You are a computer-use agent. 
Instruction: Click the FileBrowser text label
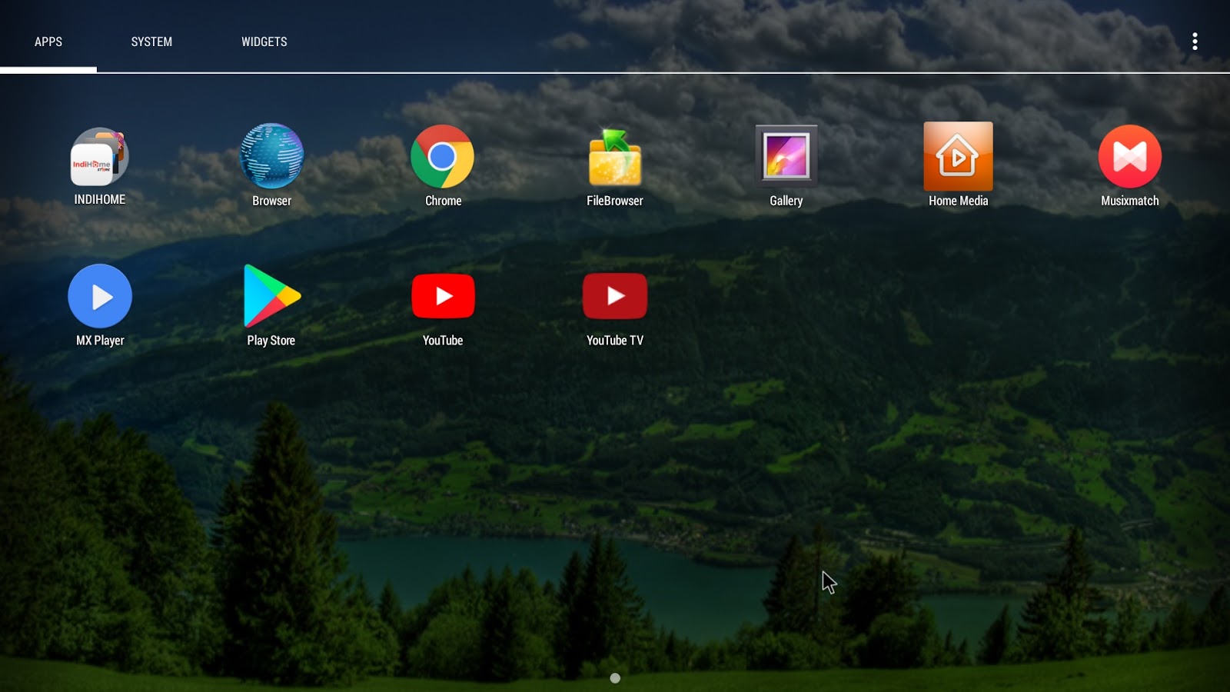click(x=615, y=201)
